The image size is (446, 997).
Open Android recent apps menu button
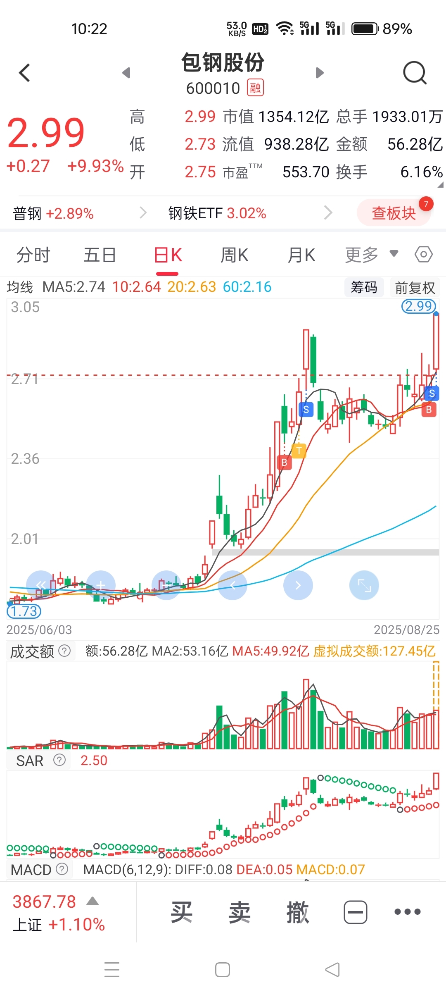tap(112, 970)
